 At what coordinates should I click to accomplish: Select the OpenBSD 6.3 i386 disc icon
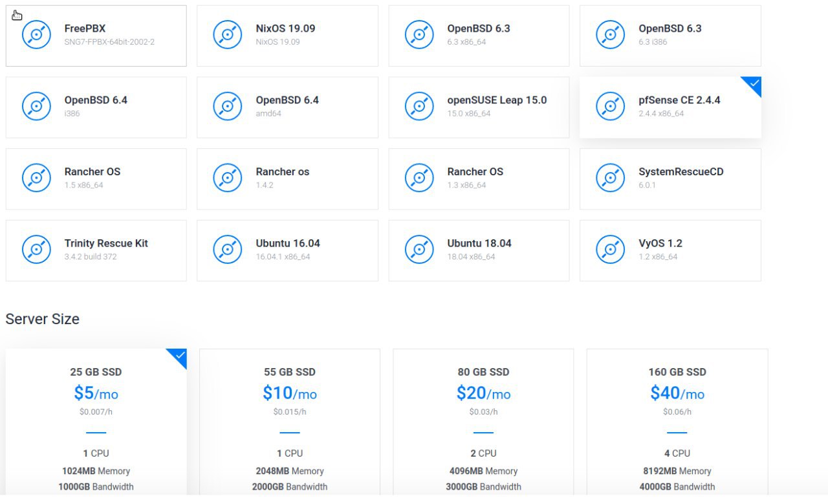[x=611, y=35]
